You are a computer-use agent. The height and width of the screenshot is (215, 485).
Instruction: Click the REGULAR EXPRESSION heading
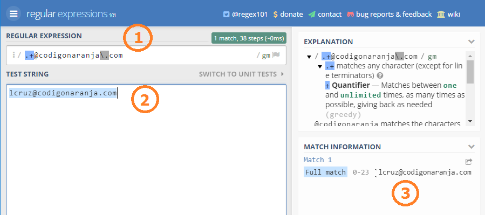click(x=44, y=36)
